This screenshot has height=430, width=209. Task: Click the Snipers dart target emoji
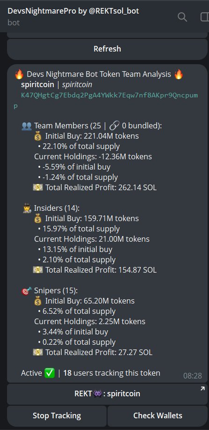tap(26, 291)
